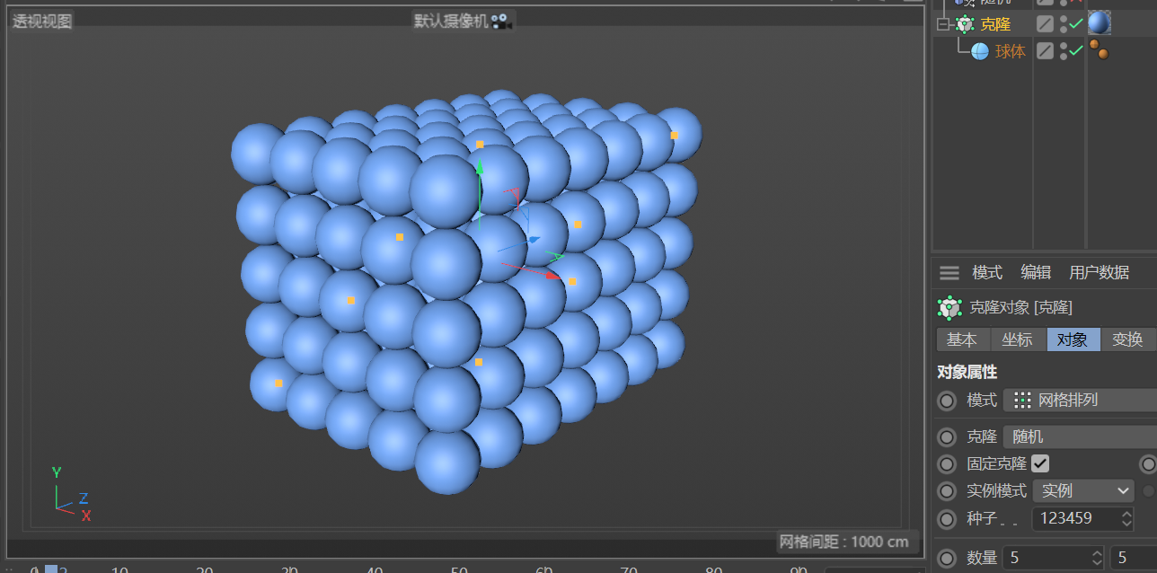Screen dimensions: 1157x573
Task: Uncheck the 固定克隆 checkbox
Action: (x=1040, y=463)
